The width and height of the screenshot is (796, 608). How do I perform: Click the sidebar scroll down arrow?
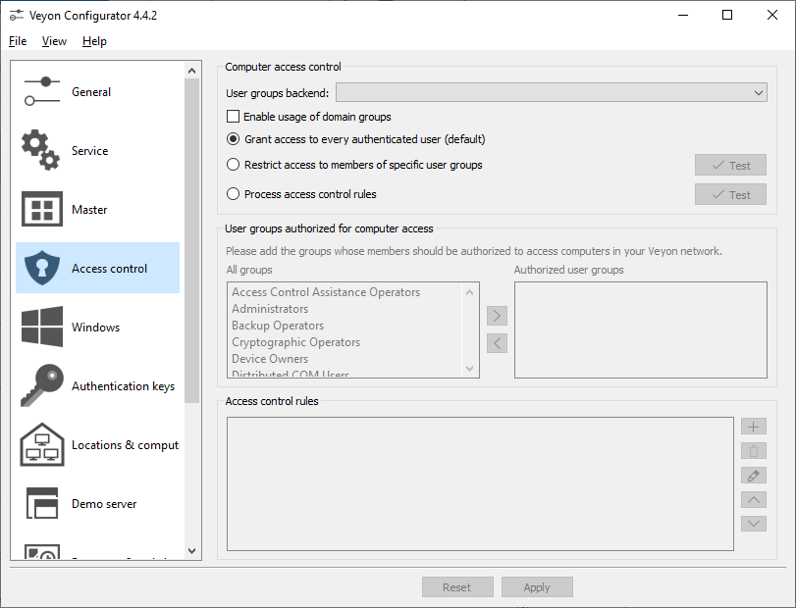coord(192,551)
